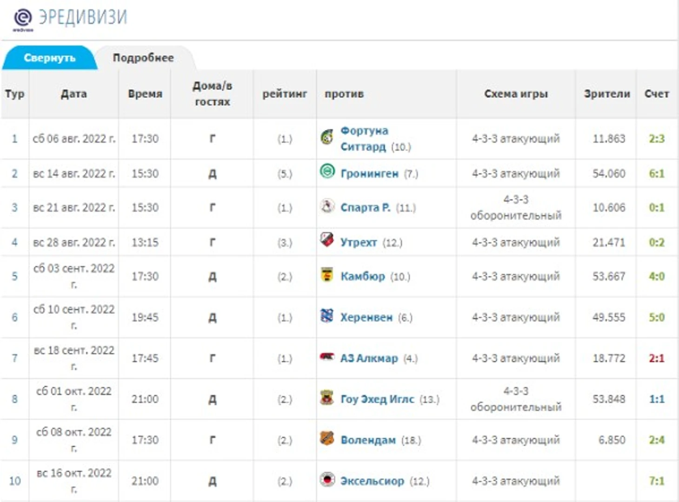
Task: Open the 4:0 match score link
Action: click(x=657, y=276)
